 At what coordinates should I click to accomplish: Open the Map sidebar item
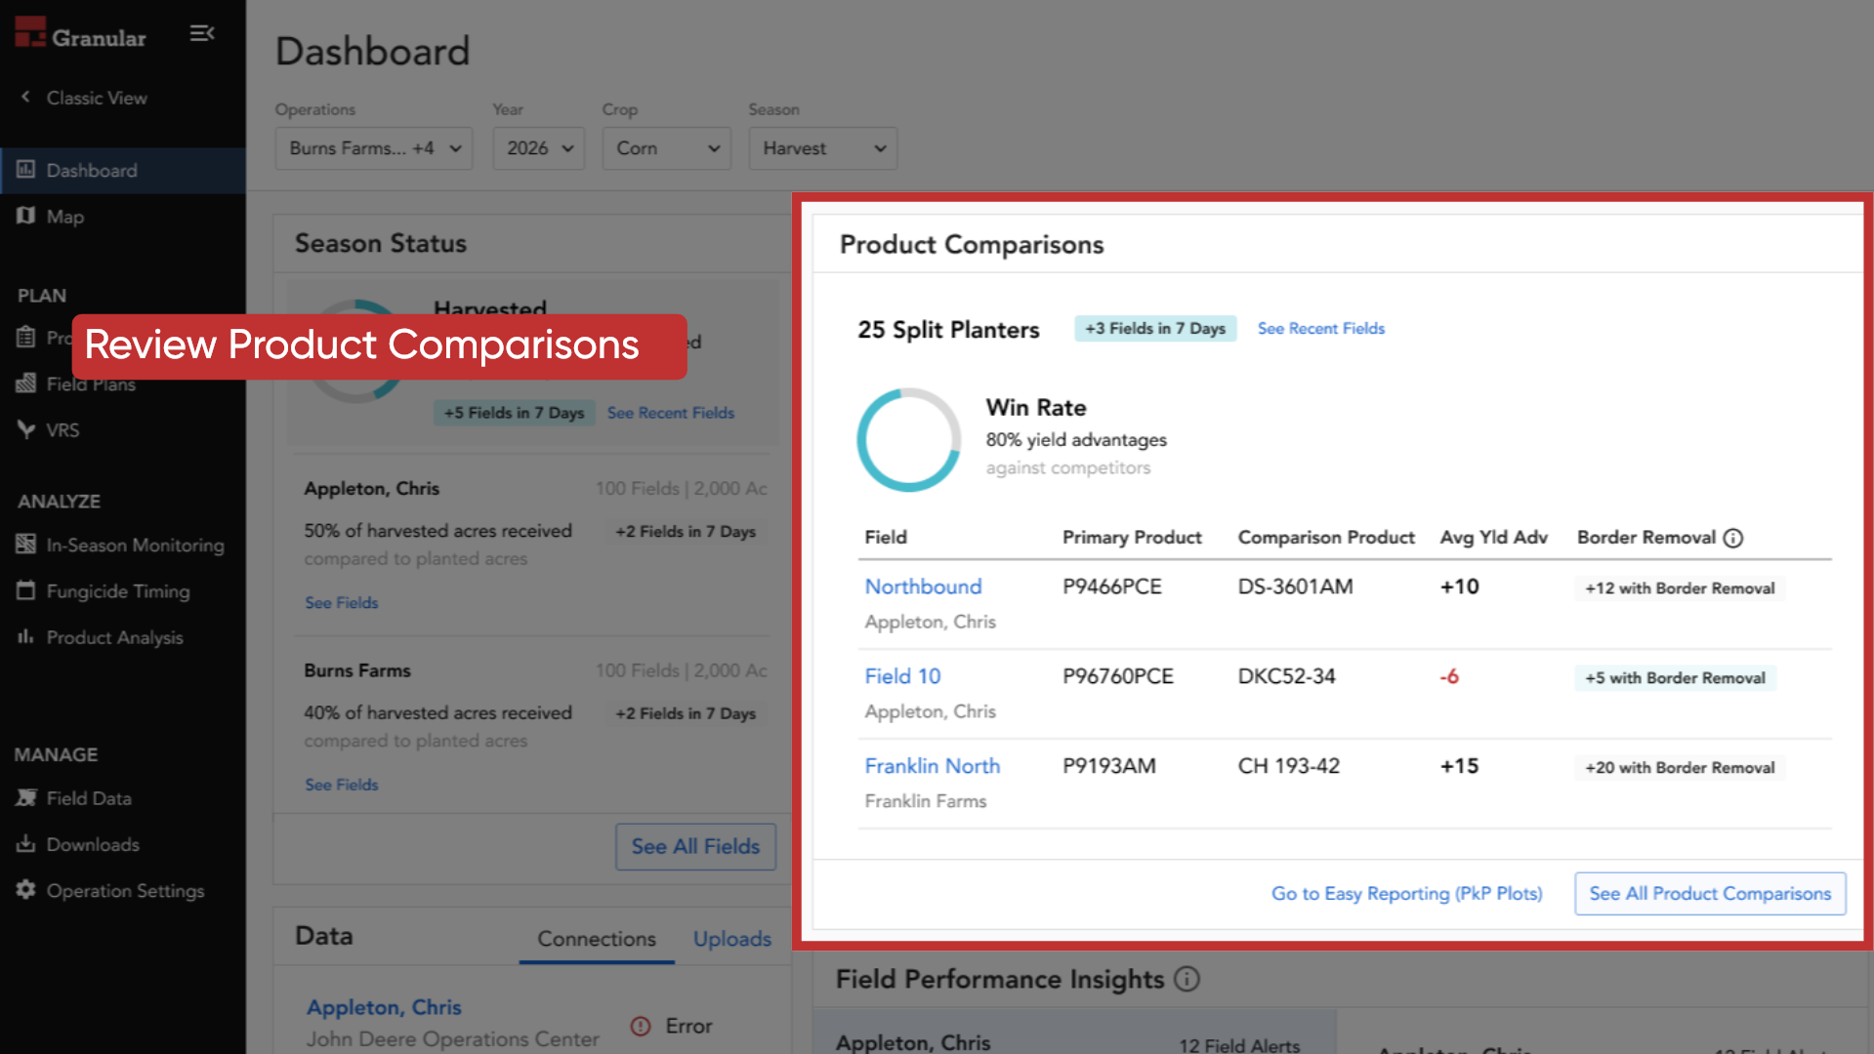[x=123, y=217]
